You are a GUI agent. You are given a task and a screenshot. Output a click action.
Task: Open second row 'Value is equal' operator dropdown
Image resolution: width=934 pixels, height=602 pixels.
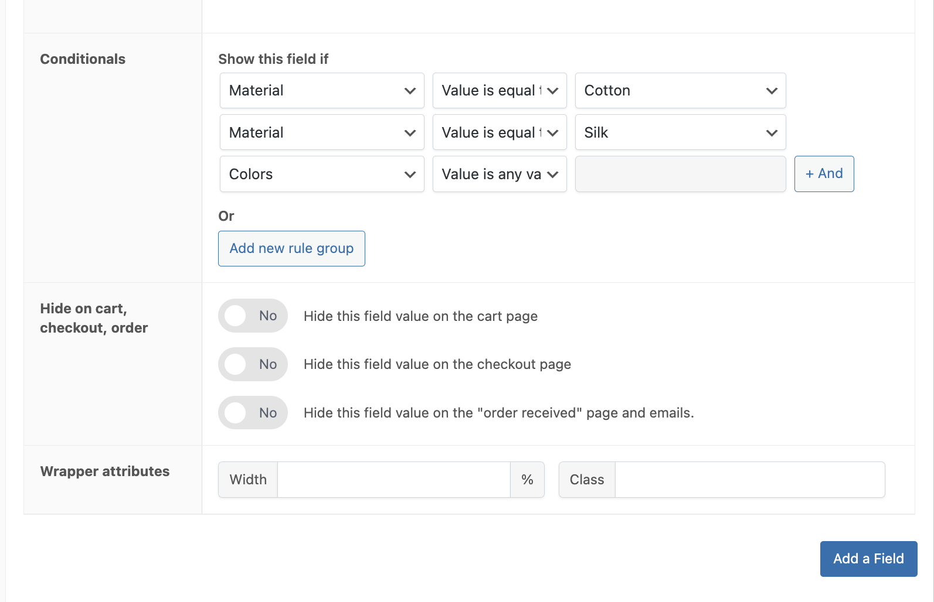point(499,132)
